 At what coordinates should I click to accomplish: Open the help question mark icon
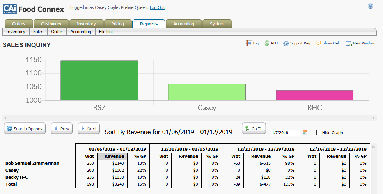point(370,6)
